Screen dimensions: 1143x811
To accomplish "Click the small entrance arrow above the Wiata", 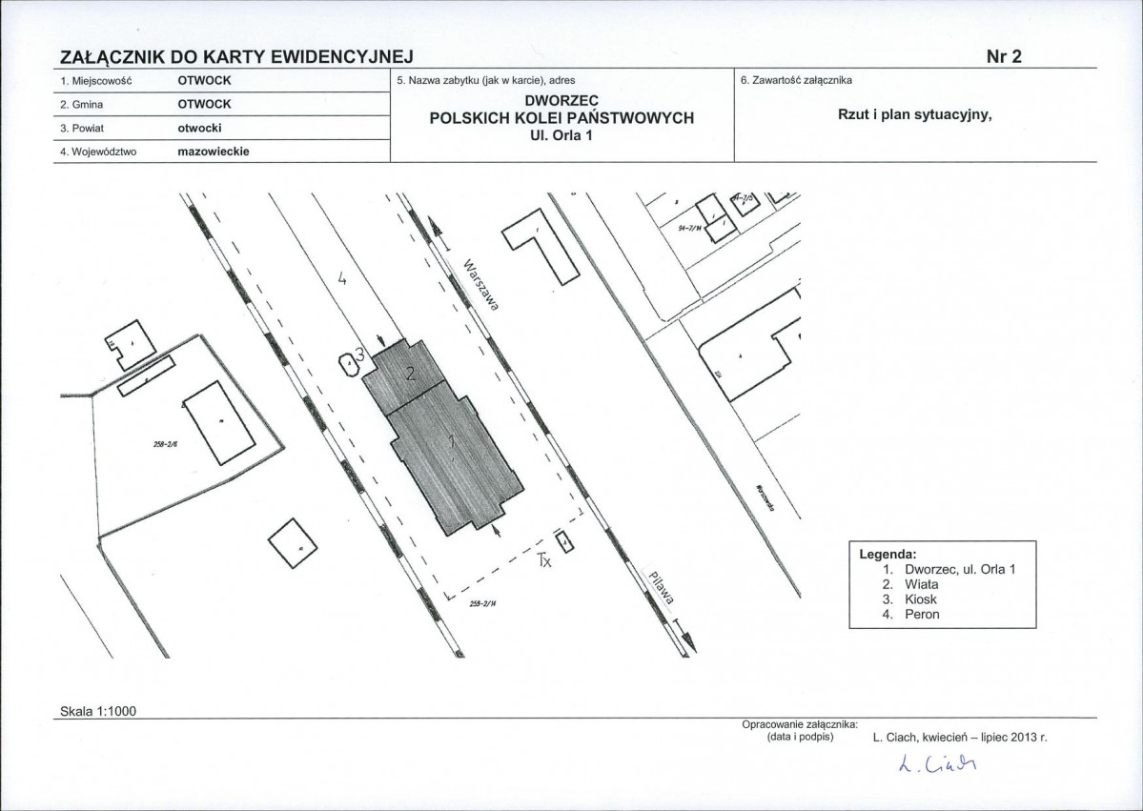I will coord(380,340).
